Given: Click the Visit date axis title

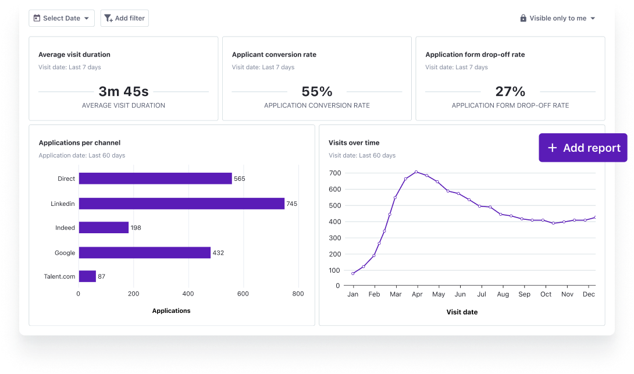Looking at the screenshot, I should coord(462,312).
